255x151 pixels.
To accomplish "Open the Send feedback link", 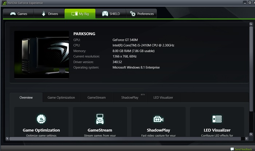I will (x=243, y=149).
